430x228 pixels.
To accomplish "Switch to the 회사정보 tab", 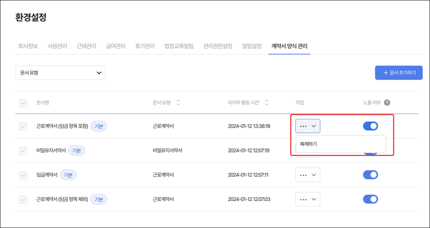I will (x=28, y=46).
